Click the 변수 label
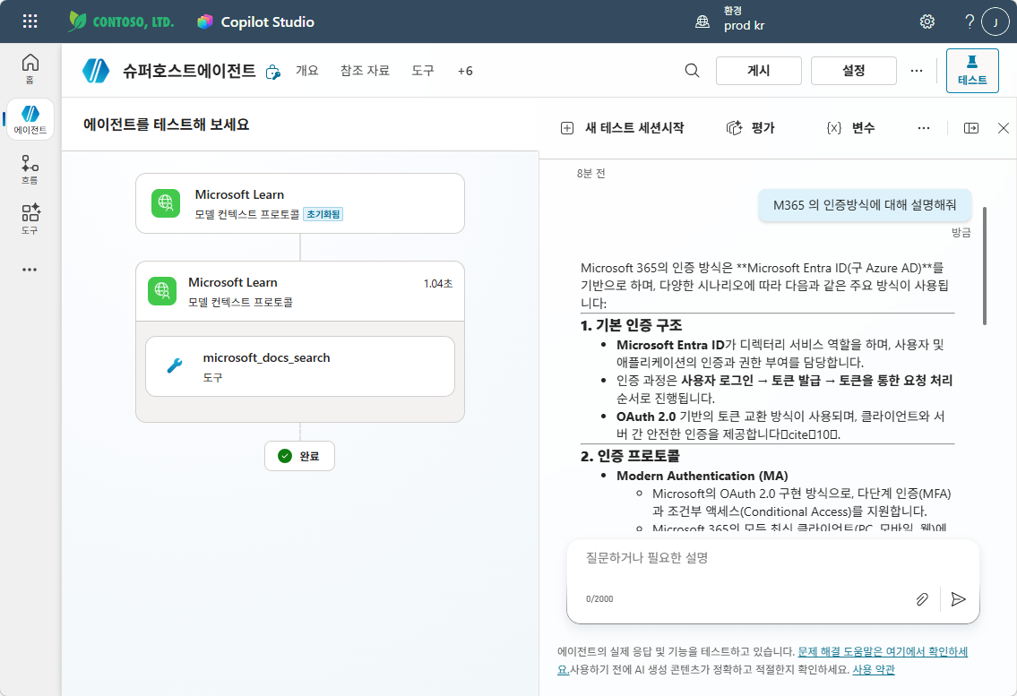 pos(863,128)
